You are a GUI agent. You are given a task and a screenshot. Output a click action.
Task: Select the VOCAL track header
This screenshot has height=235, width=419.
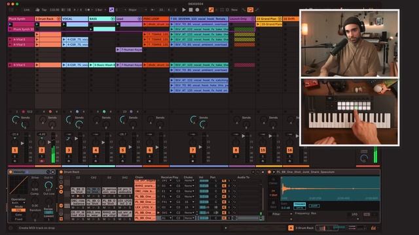(x=75, y=19)
